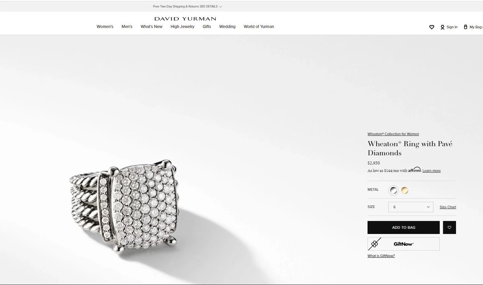
Task: Select the gold metal swatch
Action: [x=405, y=190]
